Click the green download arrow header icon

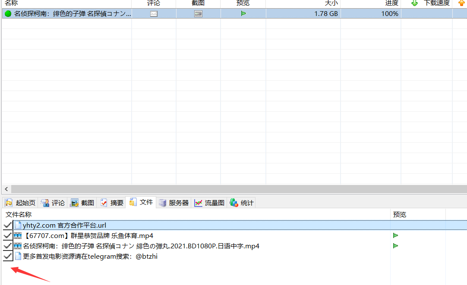414,3
